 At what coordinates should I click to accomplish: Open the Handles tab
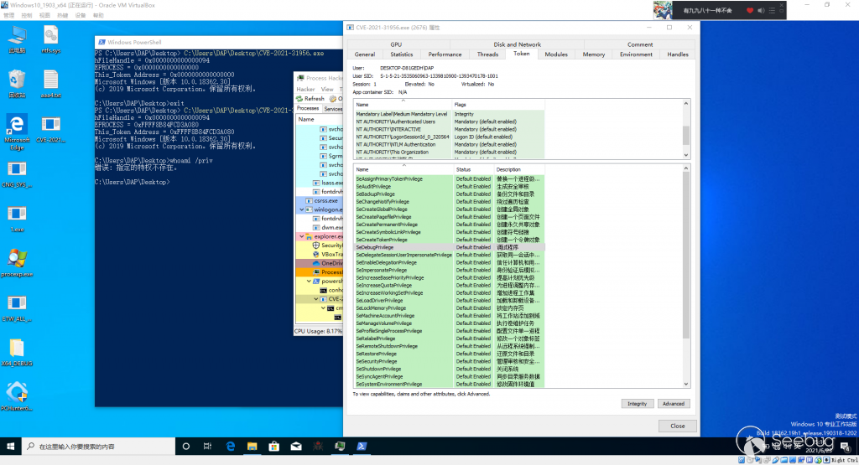(677, 54)
